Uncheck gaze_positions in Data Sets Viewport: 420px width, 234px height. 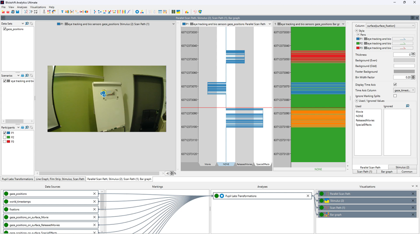5,29
